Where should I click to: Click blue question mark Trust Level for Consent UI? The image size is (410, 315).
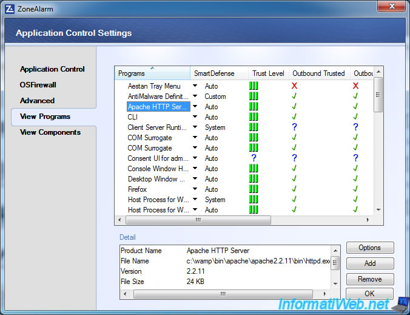click(254, 158)
